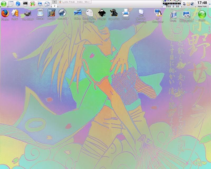Switch to virtual desktop 1 in pager
The width and height of the screenshot is (211, 169).
(55, 2)
